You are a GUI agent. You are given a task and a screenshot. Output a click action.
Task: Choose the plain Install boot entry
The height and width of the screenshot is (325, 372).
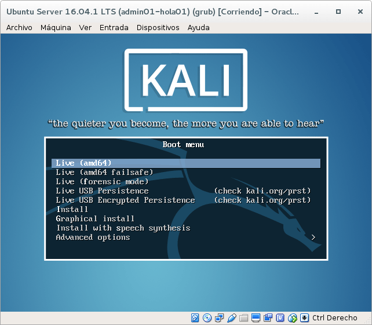click(x=186, y=210)
